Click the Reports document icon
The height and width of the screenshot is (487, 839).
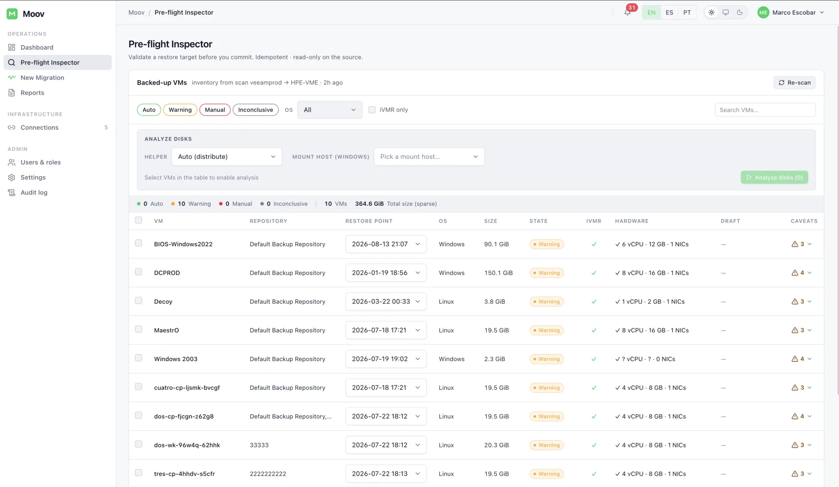click(x=11, y=93)
